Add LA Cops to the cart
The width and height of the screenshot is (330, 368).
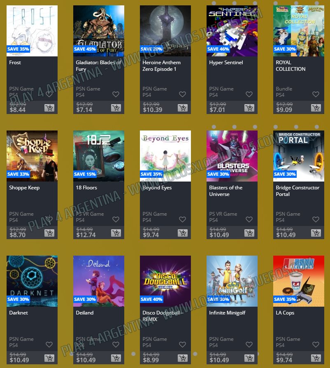click(316, 358)
